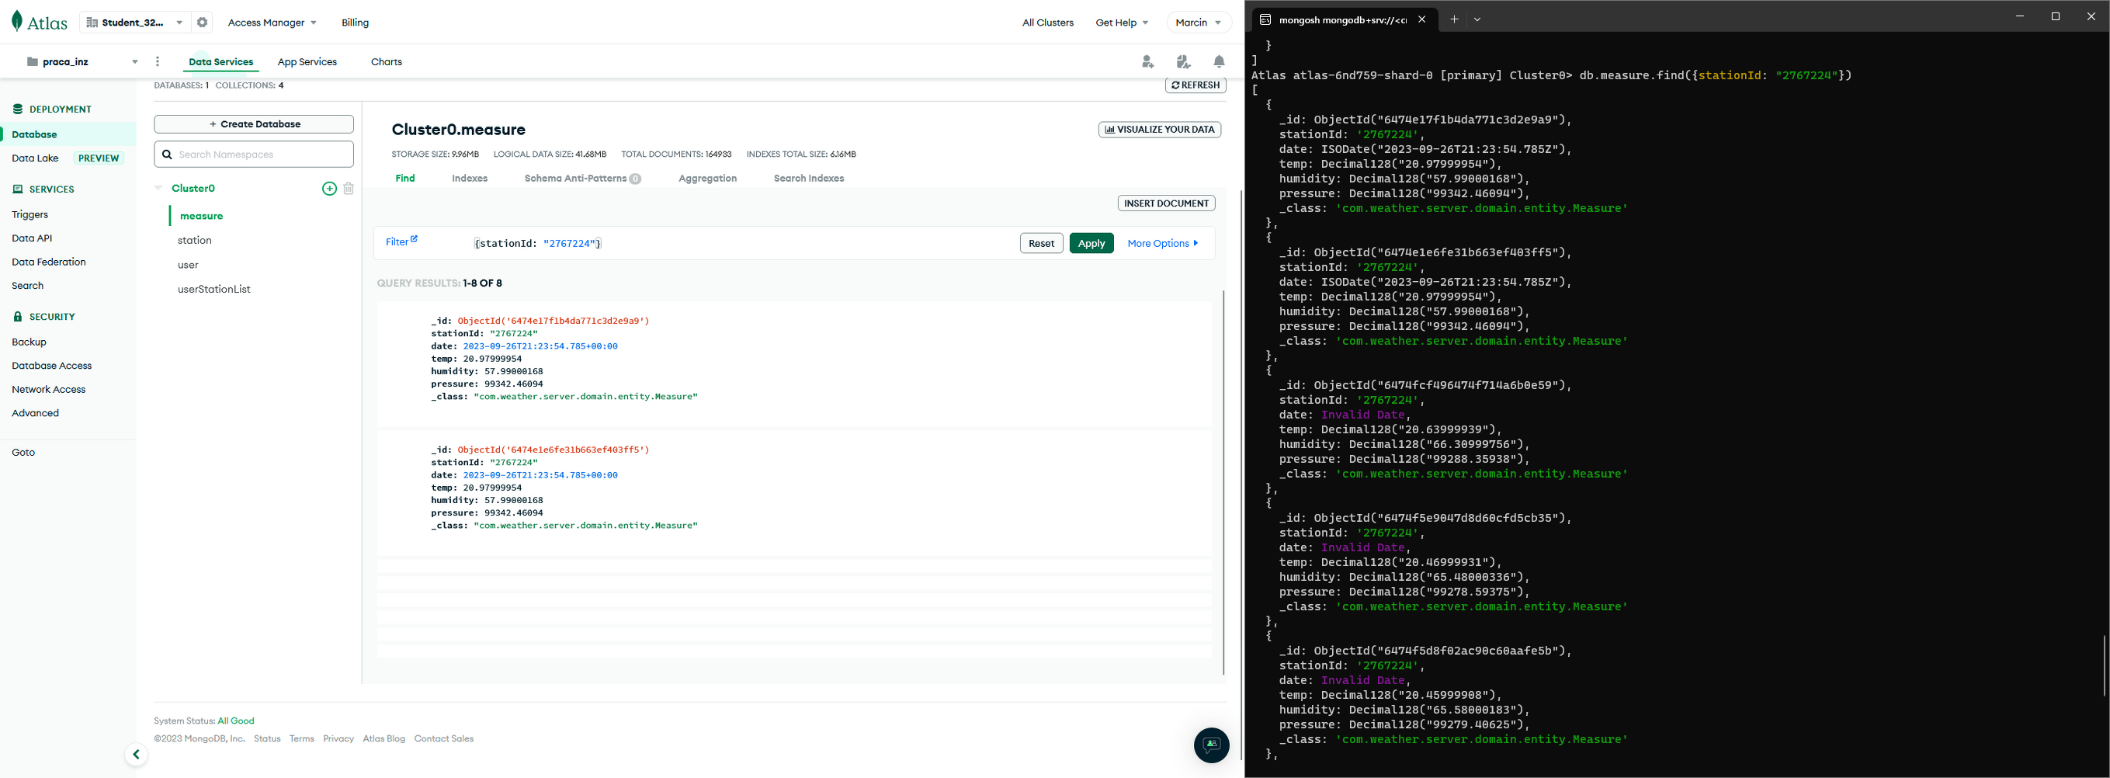Switch to the Indexes tab
This screenshot has width=2110, height=778.
point(470,179)
